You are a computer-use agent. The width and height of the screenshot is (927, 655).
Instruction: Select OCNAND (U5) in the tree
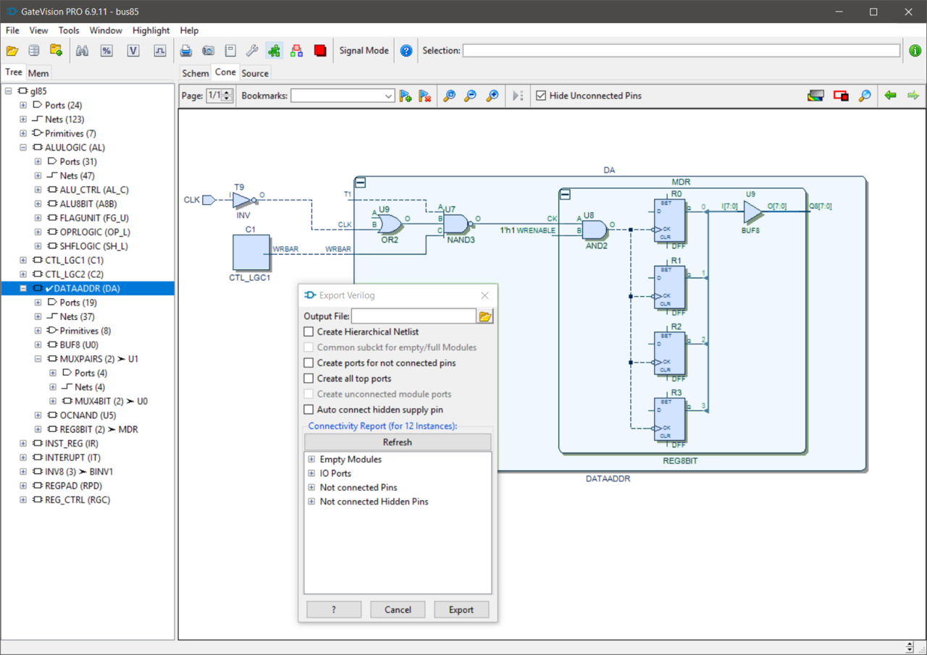[88, 415]
